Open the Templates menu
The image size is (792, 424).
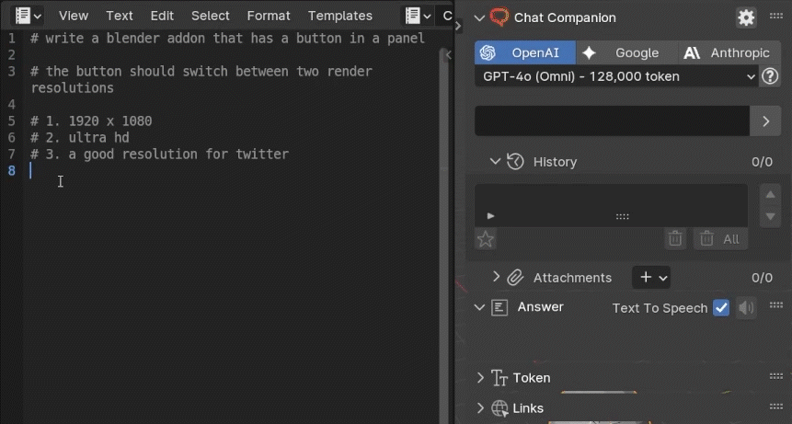pos(339,16)
